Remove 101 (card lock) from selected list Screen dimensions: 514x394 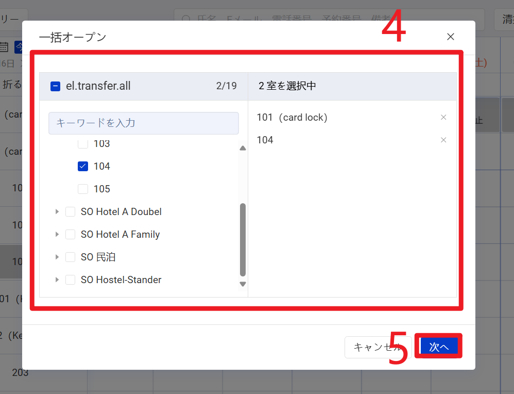click(443, 118)
